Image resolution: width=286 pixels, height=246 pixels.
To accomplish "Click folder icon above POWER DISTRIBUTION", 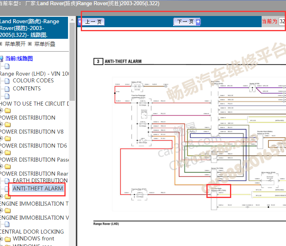I will coord(8,110).
